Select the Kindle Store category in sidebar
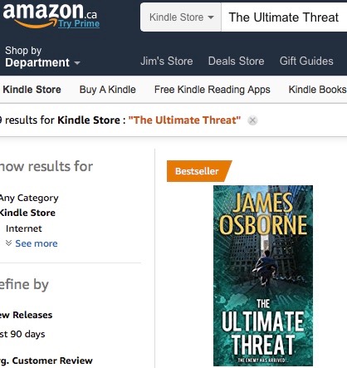 27,213
